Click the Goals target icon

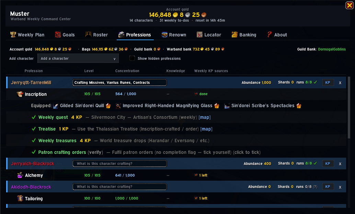58,34
